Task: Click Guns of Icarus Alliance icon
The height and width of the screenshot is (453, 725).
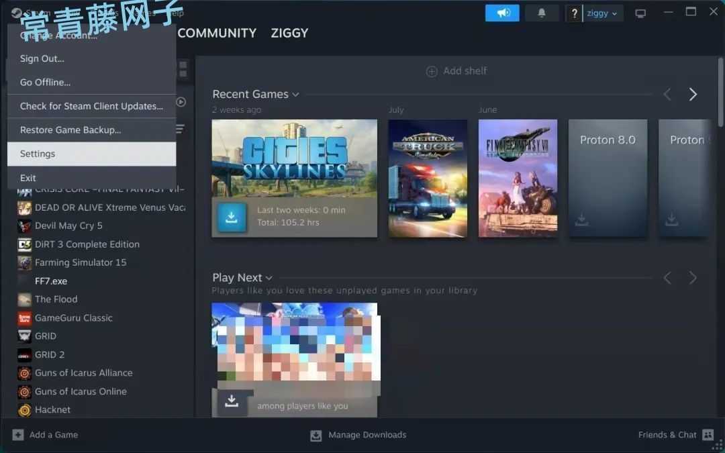Action: pos(25,373)
